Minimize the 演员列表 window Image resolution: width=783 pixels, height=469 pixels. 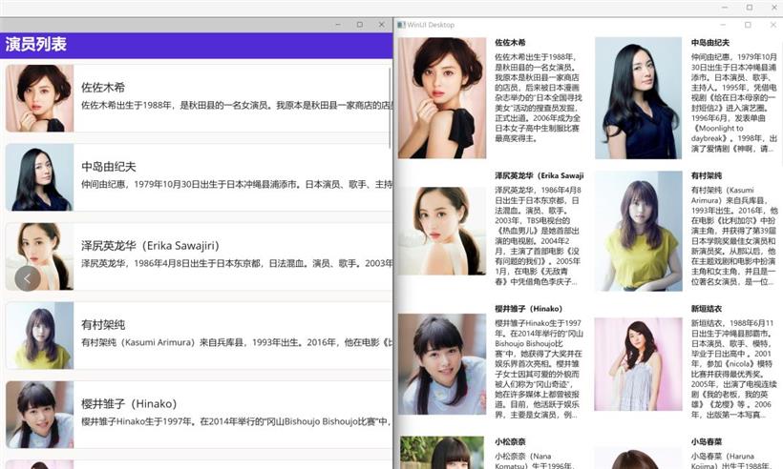coord(338,25)
